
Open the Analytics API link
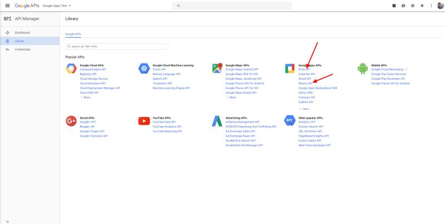tap(307, 122)
